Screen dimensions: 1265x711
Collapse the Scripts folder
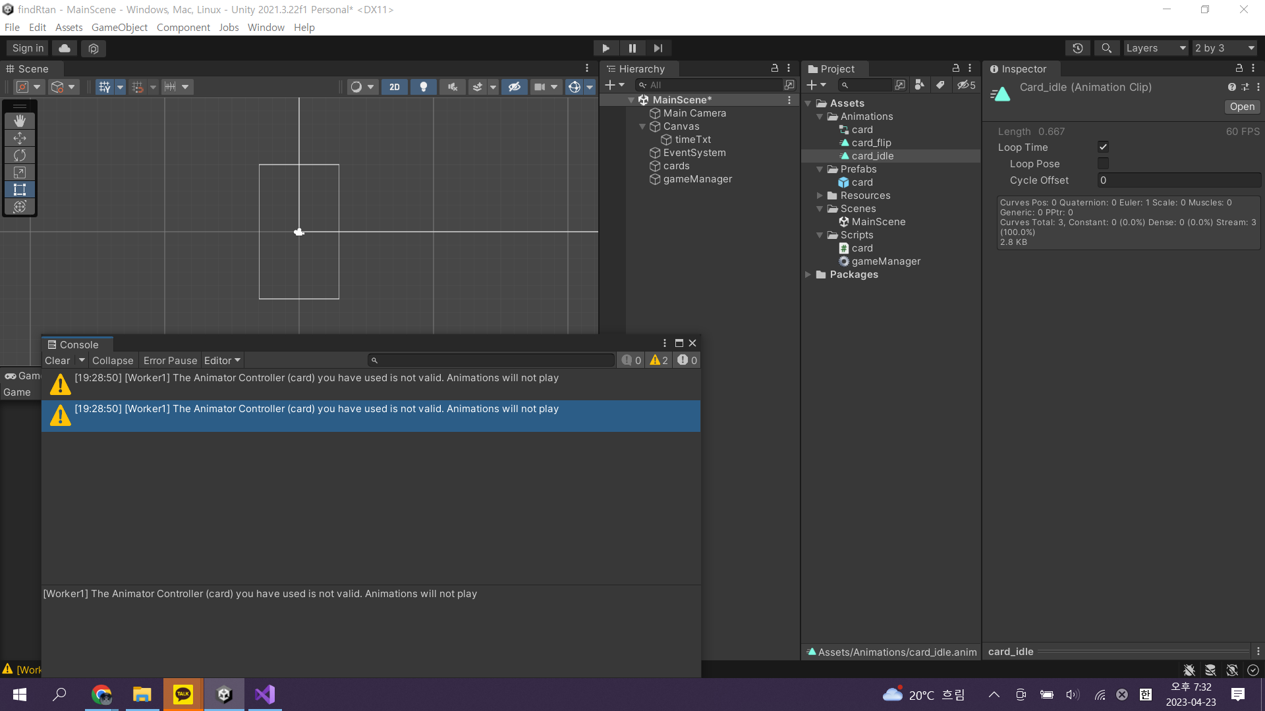tap(820, 235)
